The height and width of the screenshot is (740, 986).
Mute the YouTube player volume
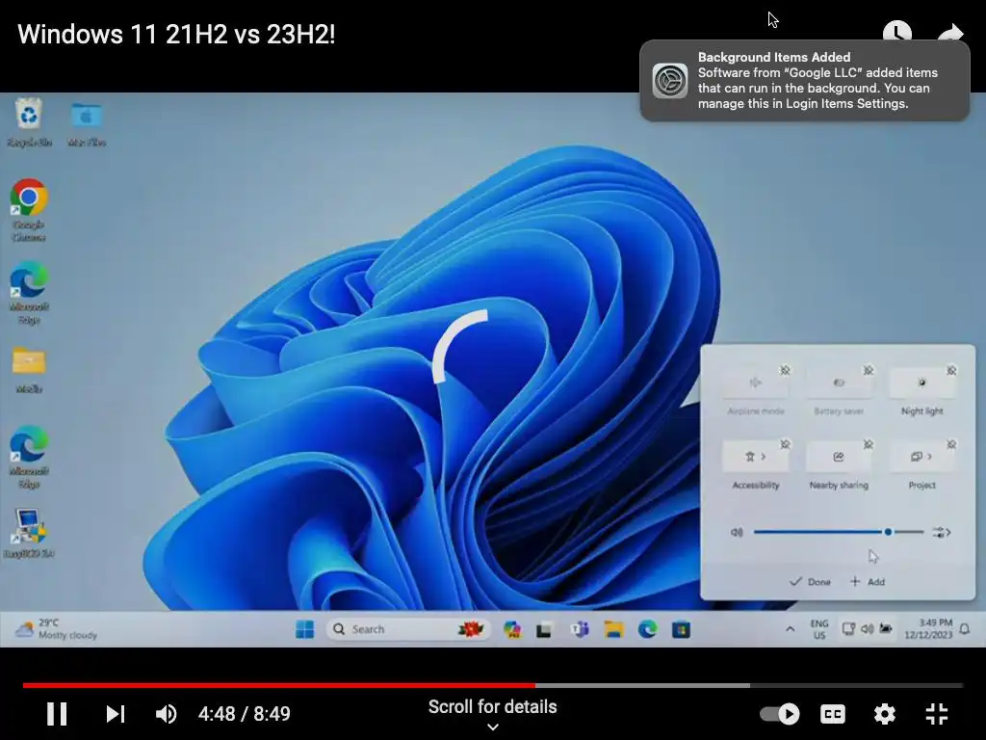click(166, 714)
